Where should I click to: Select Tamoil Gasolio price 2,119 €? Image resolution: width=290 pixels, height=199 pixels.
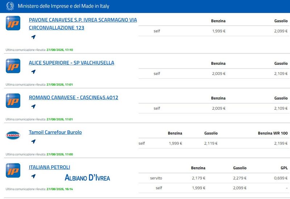(211, 143)
